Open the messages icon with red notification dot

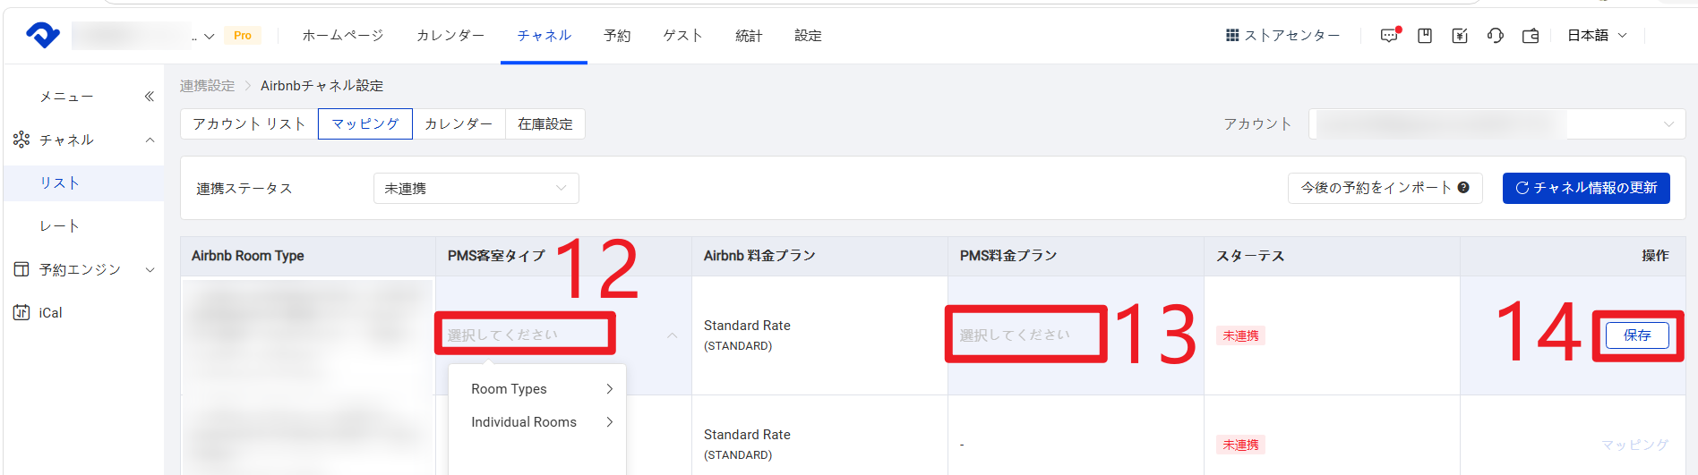point(1389,36)
